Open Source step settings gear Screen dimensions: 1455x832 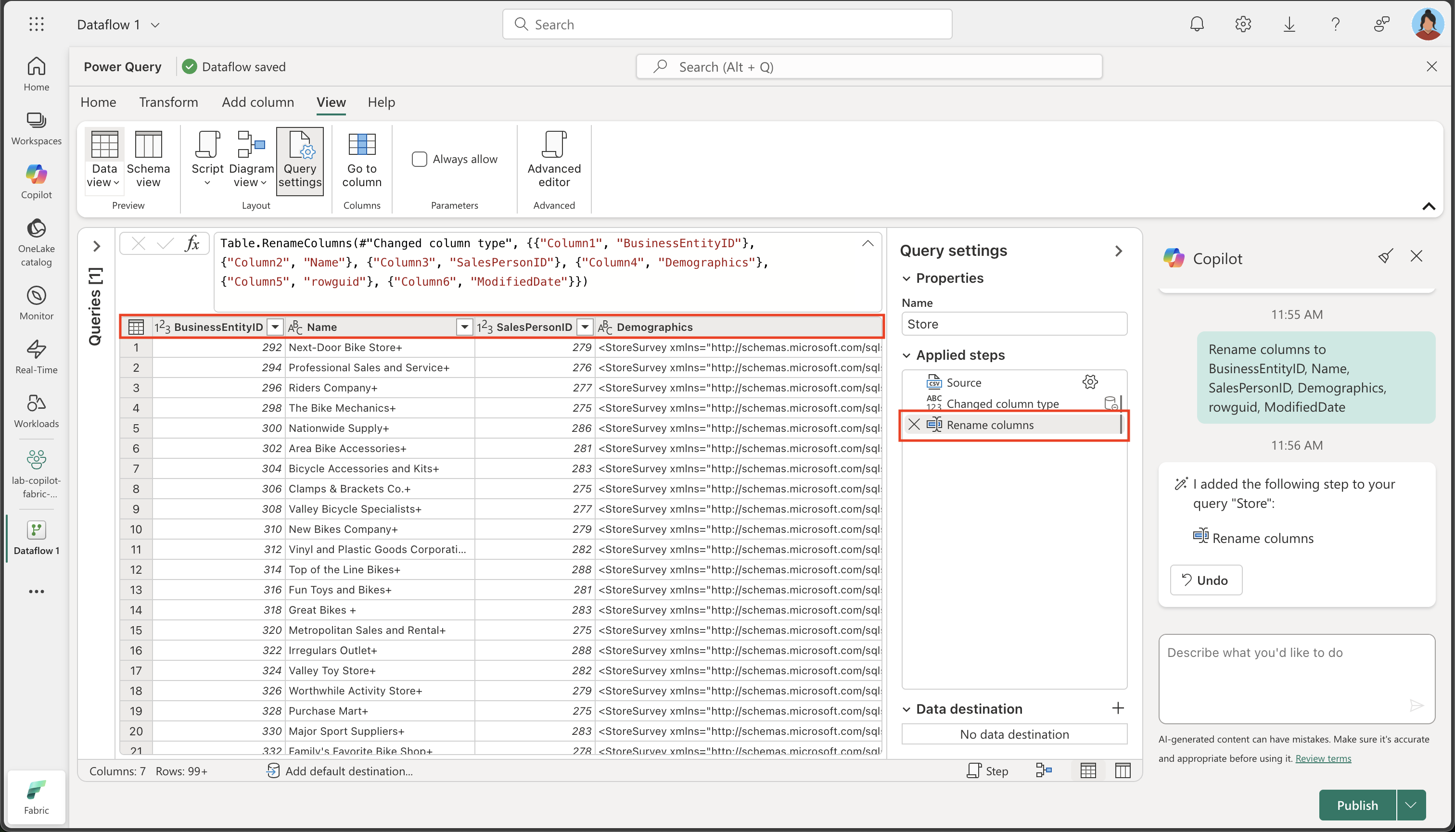[1090, 382]
